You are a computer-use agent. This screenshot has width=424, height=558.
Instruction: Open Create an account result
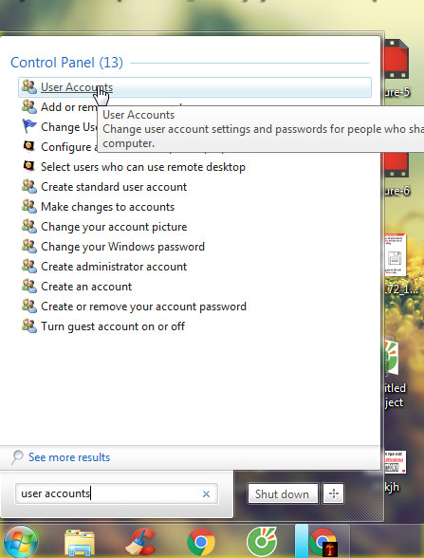[86, 287]
